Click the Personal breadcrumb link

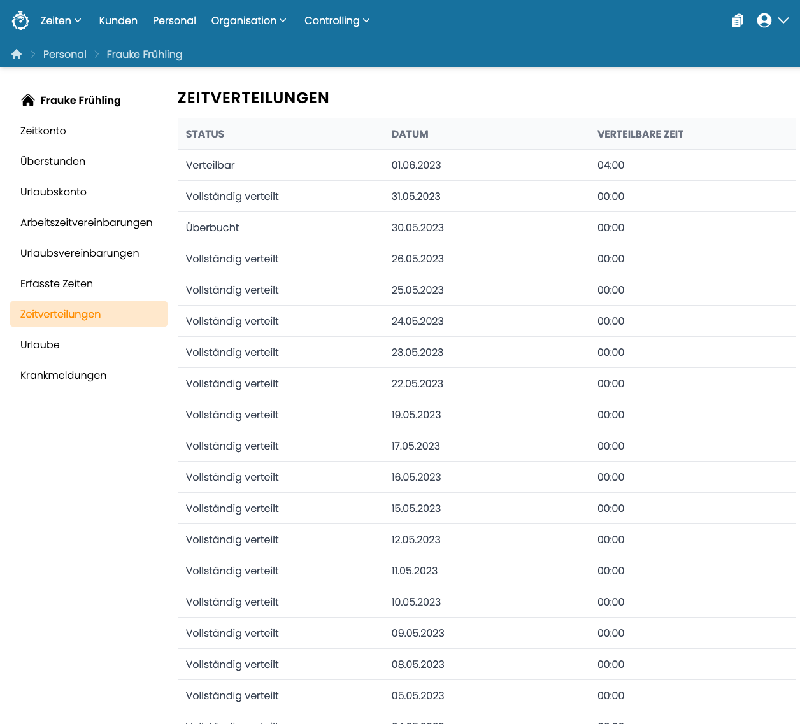[x=65, y=54]
